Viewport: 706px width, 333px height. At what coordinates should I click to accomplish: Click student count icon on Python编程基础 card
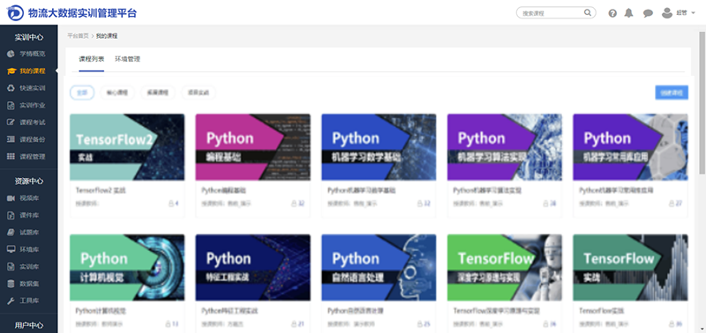(294, 203)
